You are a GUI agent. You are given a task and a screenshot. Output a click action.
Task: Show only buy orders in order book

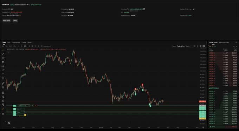click(x=215, y=46)
